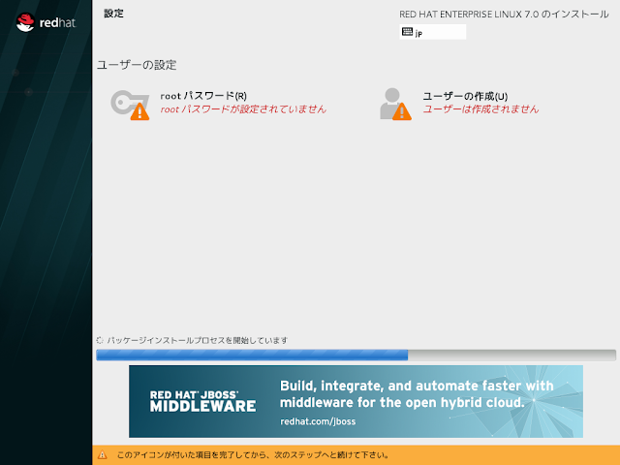
Task: Click the Red Hat logo
Action: coord(46,23)
